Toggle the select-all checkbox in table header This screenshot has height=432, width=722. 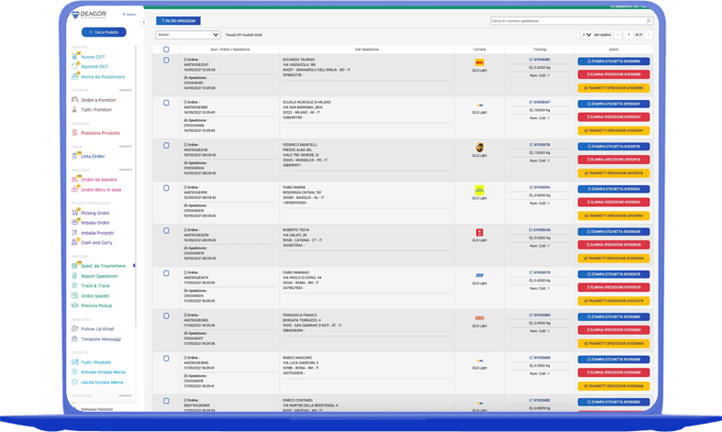pyautogui.click(x=166, y=50)
